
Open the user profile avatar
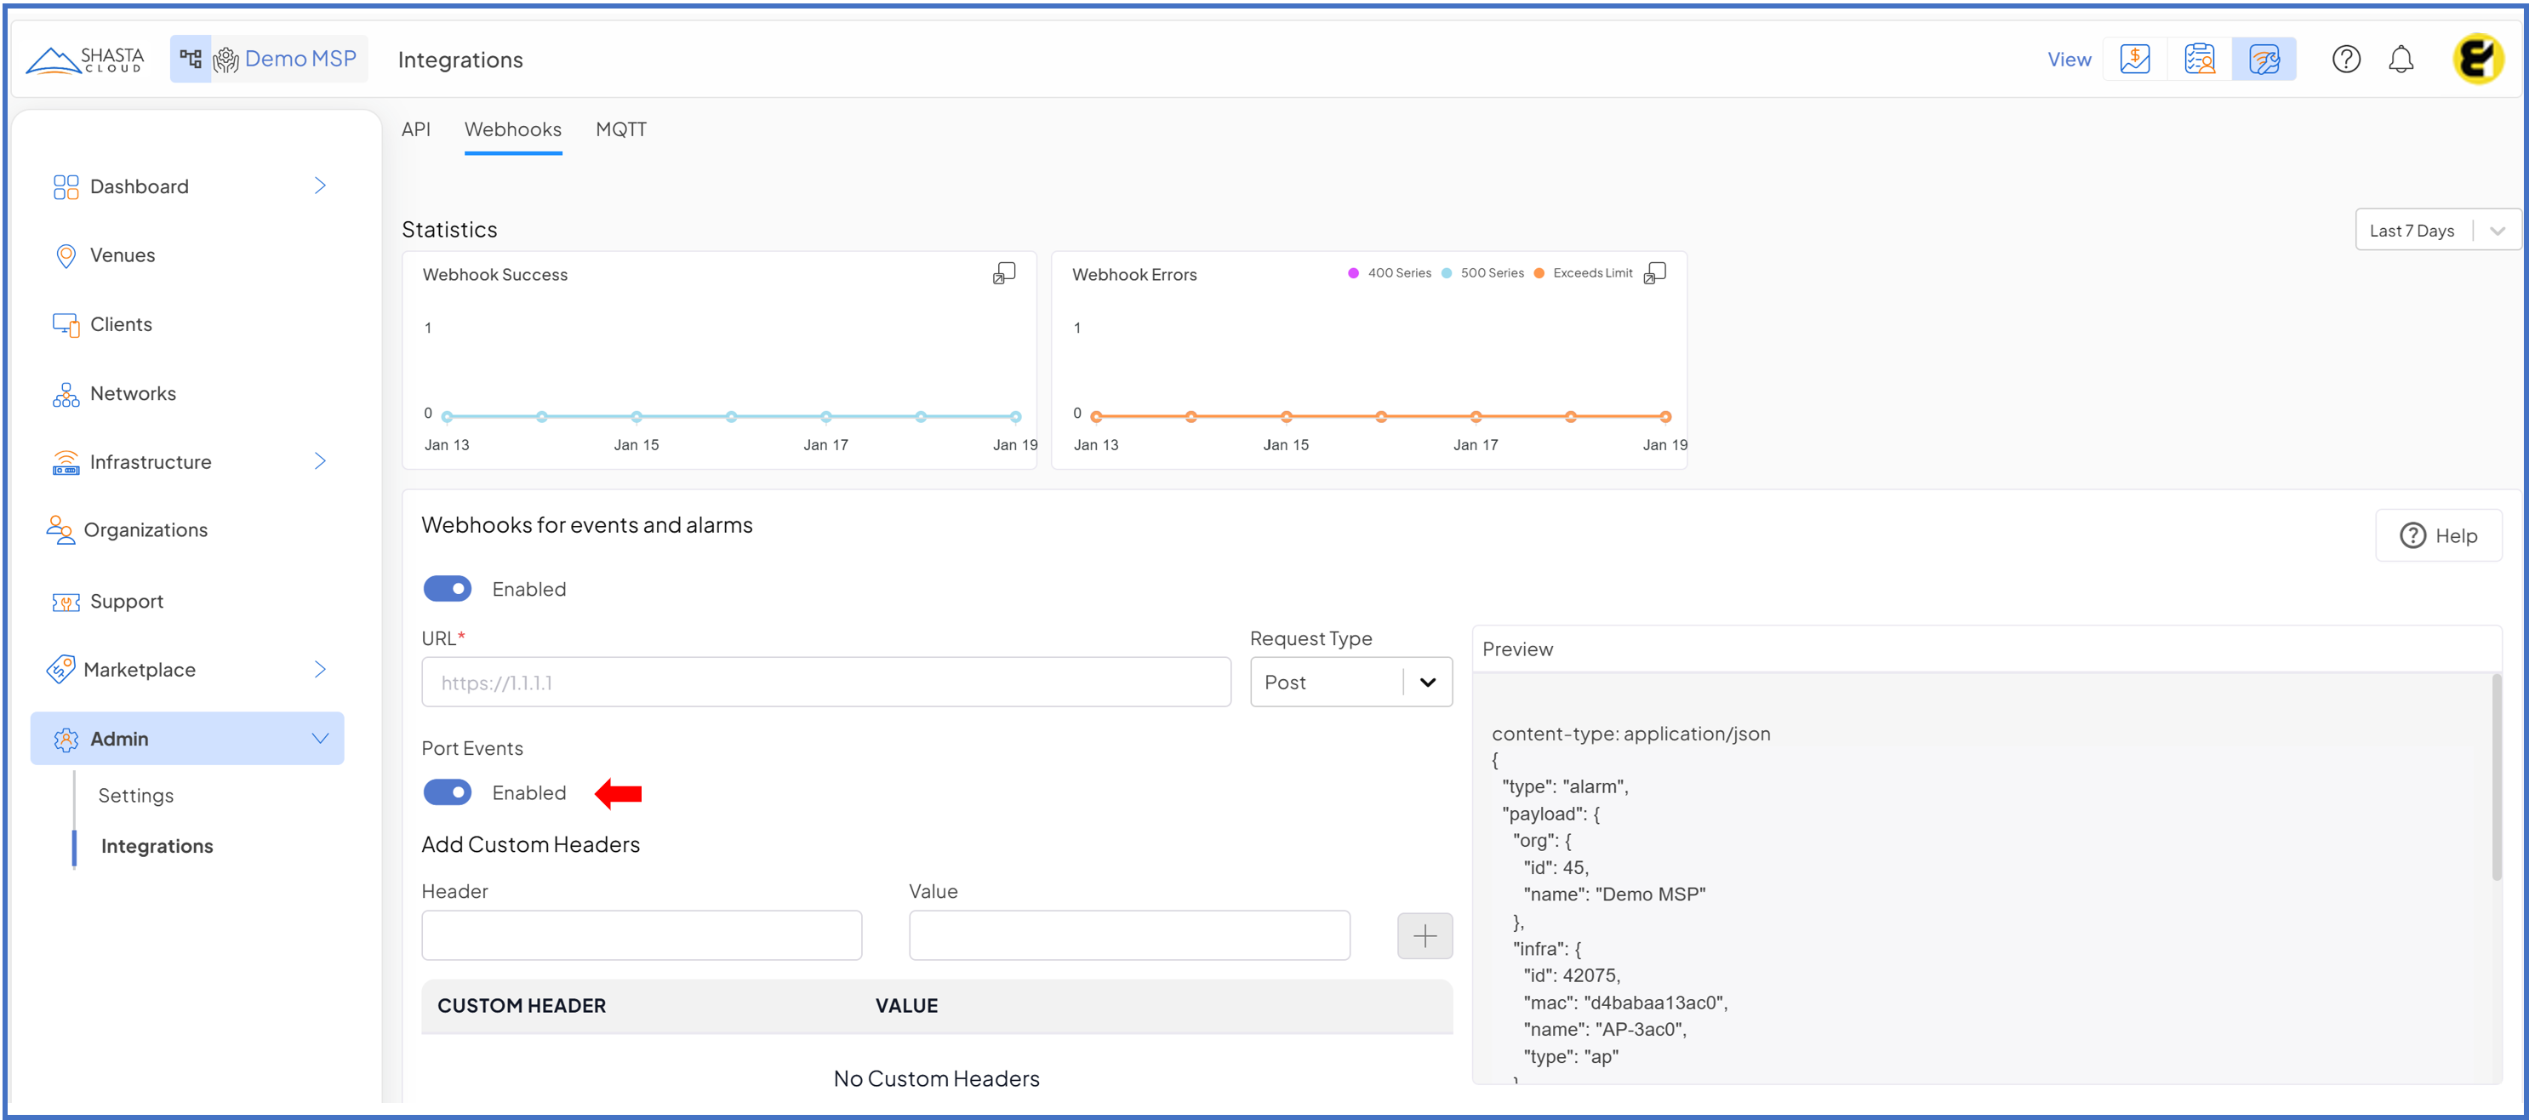click(2478, 60)
